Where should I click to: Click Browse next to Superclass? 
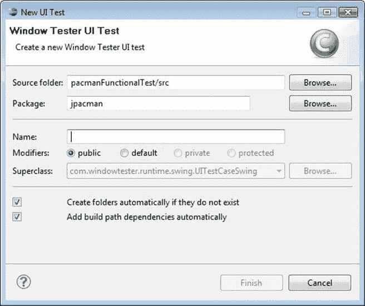coord(320,171)
